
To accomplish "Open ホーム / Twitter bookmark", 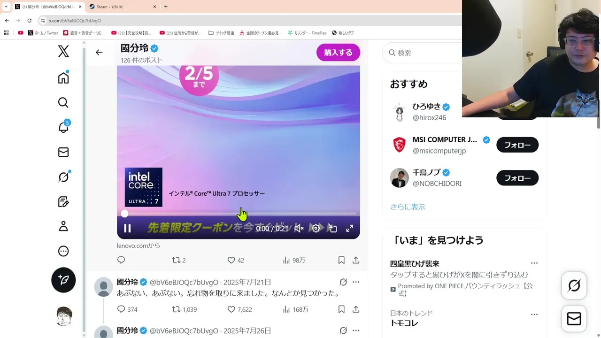I will tap(43, 33).
